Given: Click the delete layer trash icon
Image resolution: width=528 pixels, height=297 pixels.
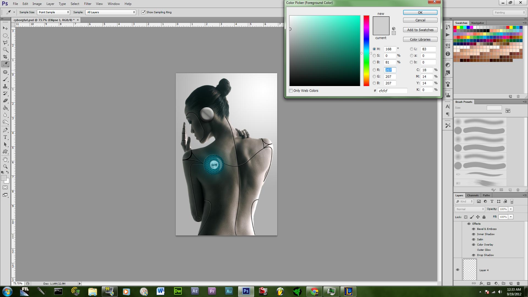Looking at the screenshot, I should point(518,283).
